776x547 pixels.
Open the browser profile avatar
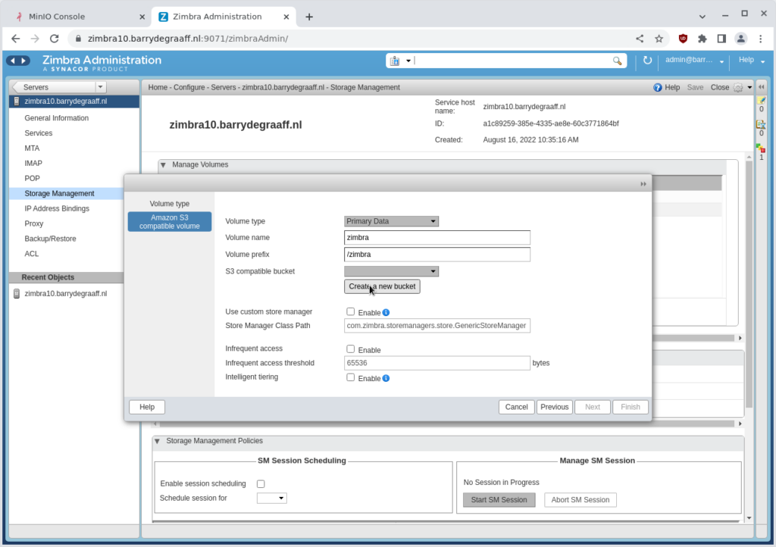point(741,39)
